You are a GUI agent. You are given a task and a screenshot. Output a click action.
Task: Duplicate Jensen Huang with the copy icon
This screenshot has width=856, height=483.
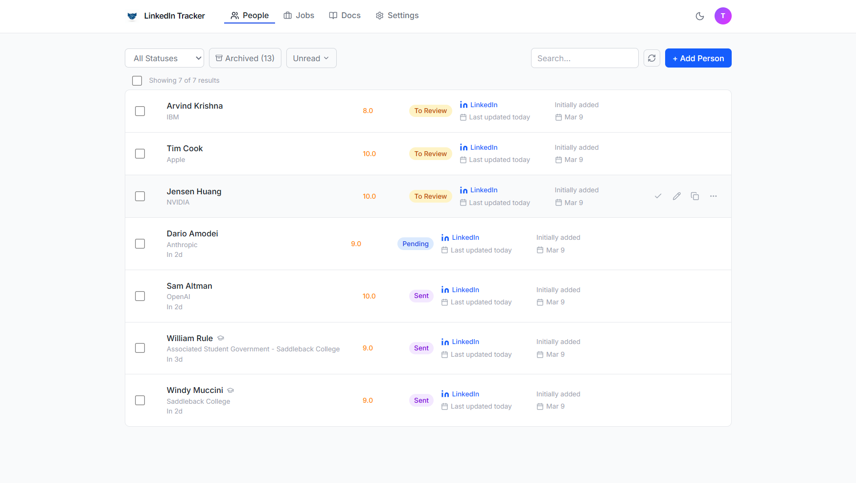(695, 196)
